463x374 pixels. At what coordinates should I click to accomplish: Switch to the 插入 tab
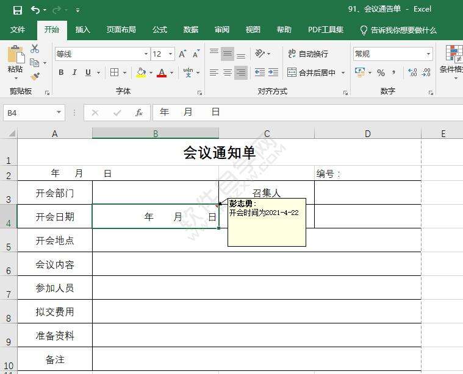pyautogui.click(x=82, y=30)
